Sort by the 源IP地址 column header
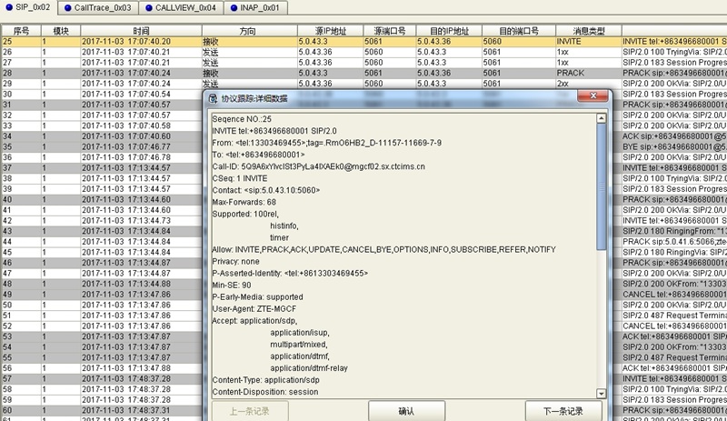This screenshot has height=421, width=727. (330, 31)
